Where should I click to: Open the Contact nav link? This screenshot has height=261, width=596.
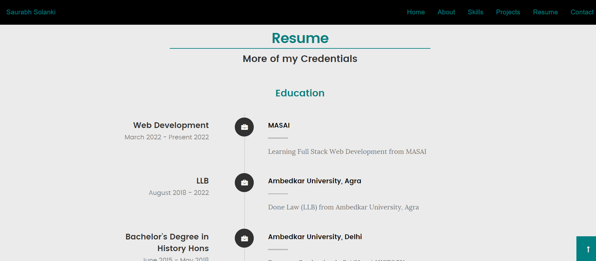[x=582, y=12]
